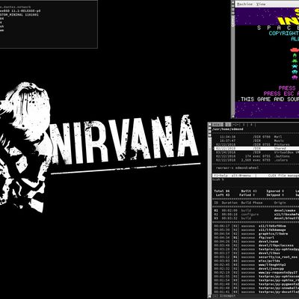
Task: Open the Machine menu in VirtualBox window
Action: pos(244,4)
